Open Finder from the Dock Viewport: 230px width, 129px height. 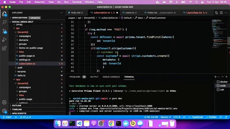(58, 123)
